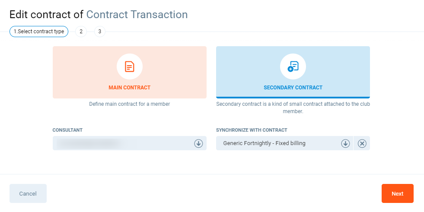Click 'Define main contract for a member' text
Viewport: 424px width, 212px height.
click(129, 104)
